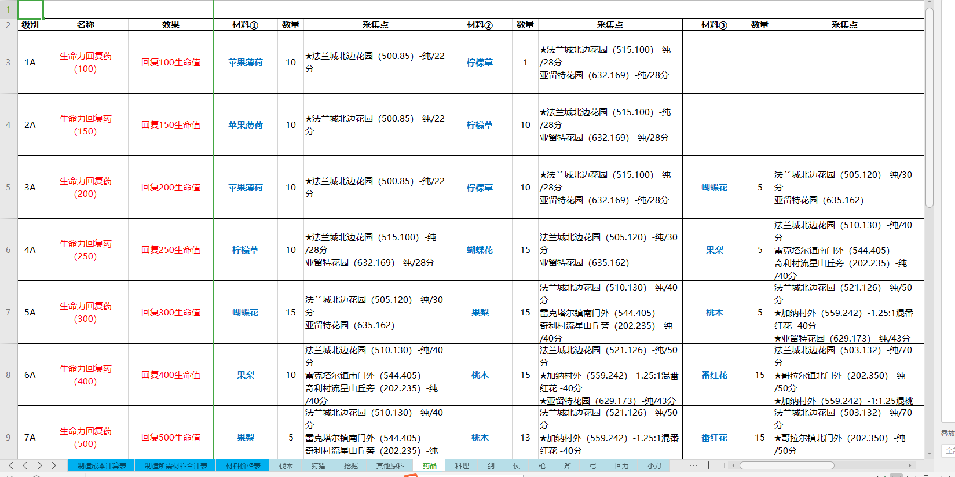Select the empty active cell in row 1

point(30,9)
